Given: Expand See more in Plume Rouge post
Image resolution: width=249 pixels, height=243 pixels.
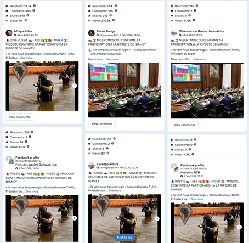Looking at the screenshot, I should tap(112, 59).
